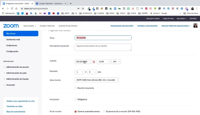200x115 pixels.
Task: Open duration minutes dropdown
Action: point(92,72)
